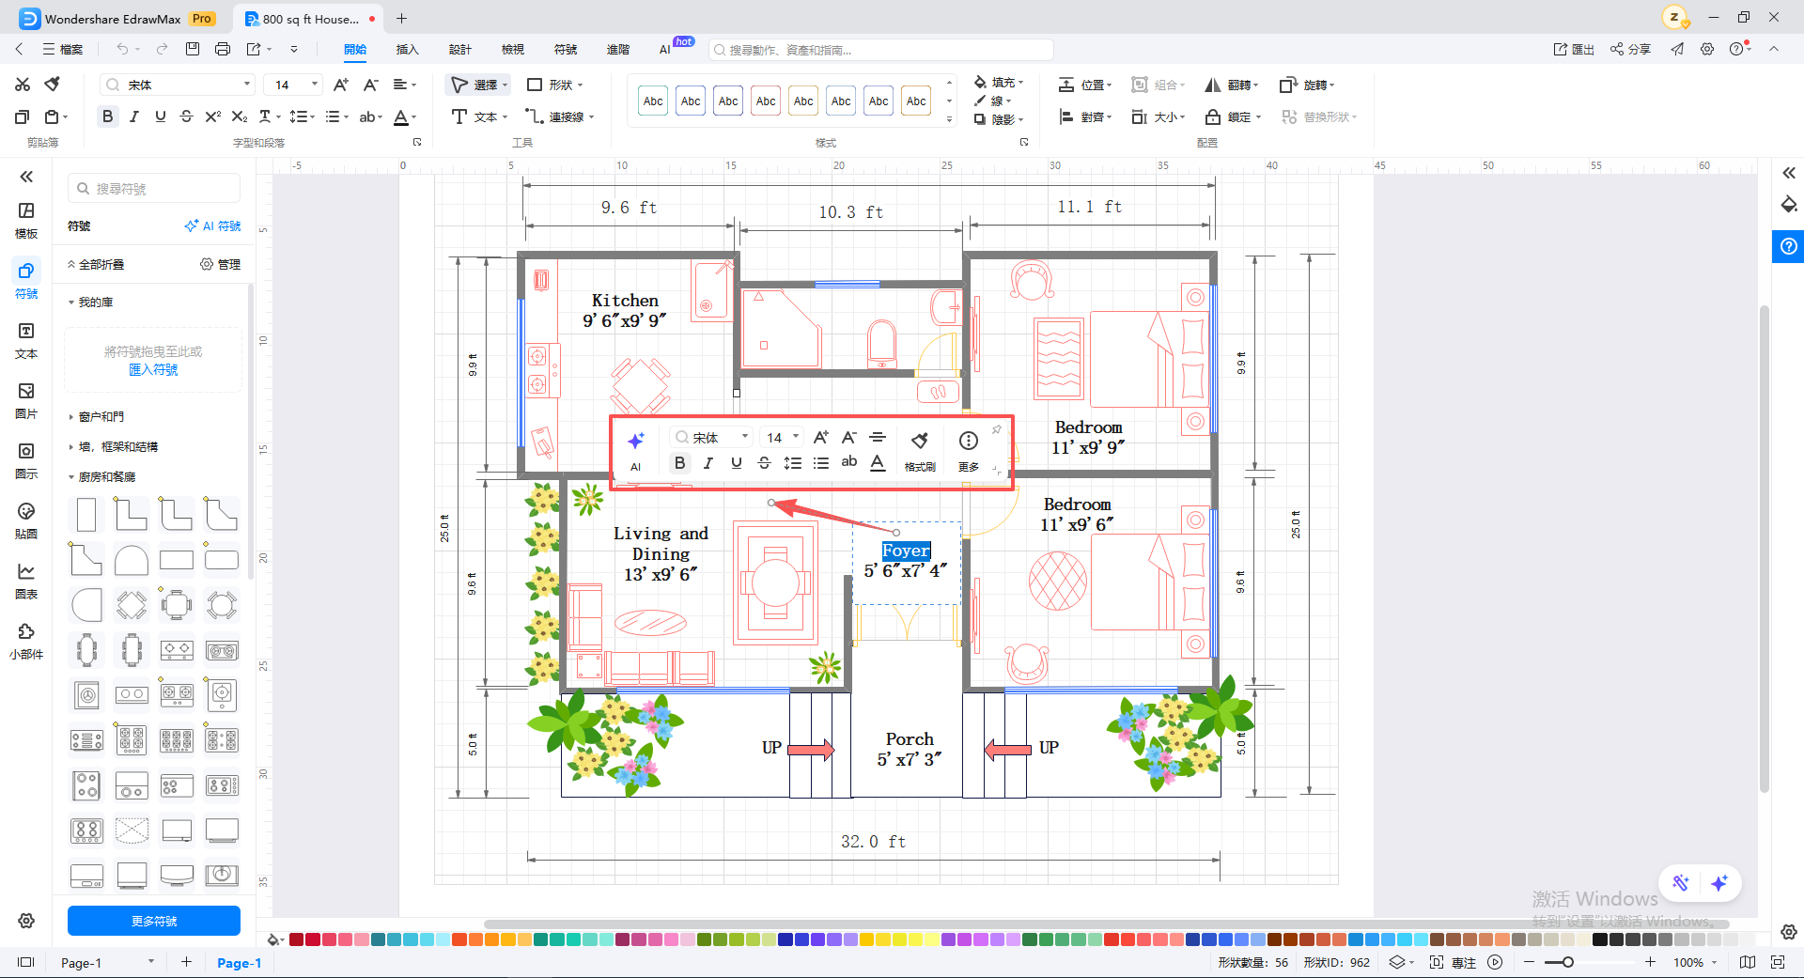Image resolution: width=1804 pixels, height=978 pixels.
Task: Toggle Underline in the ribbon
Action: [x=161, y=116]
